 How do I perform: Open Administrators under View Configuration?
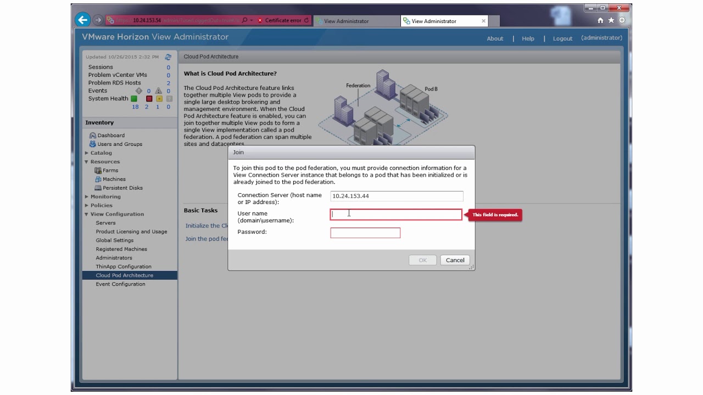114,258
